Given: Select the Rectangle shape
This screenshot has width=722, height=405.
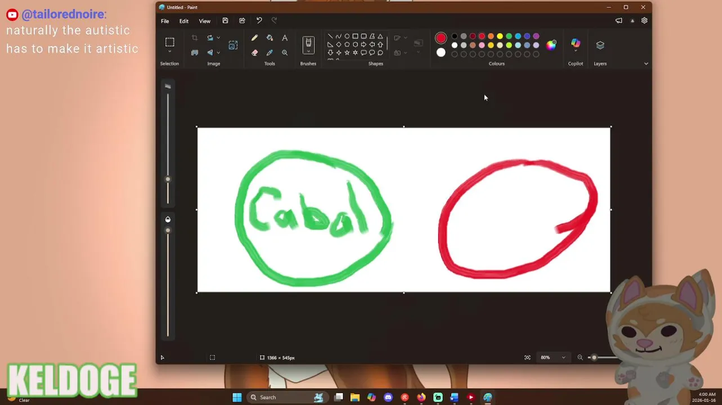Looking at the screenshot, I should 355,37.
